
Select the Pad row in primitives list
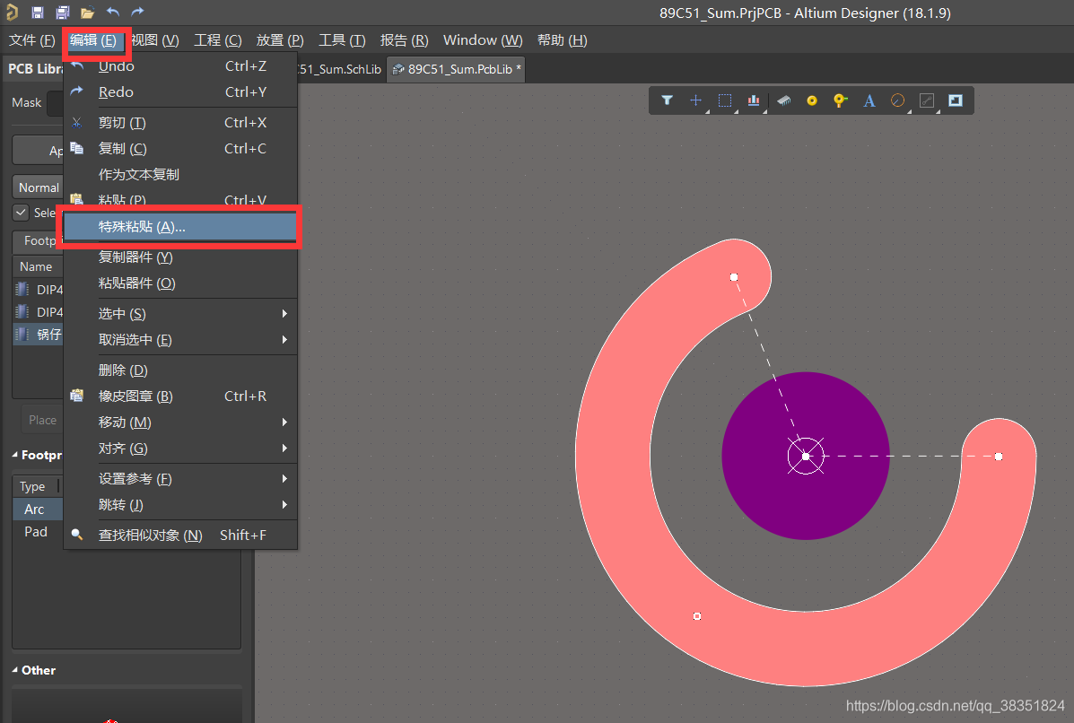tap(36, 532)
